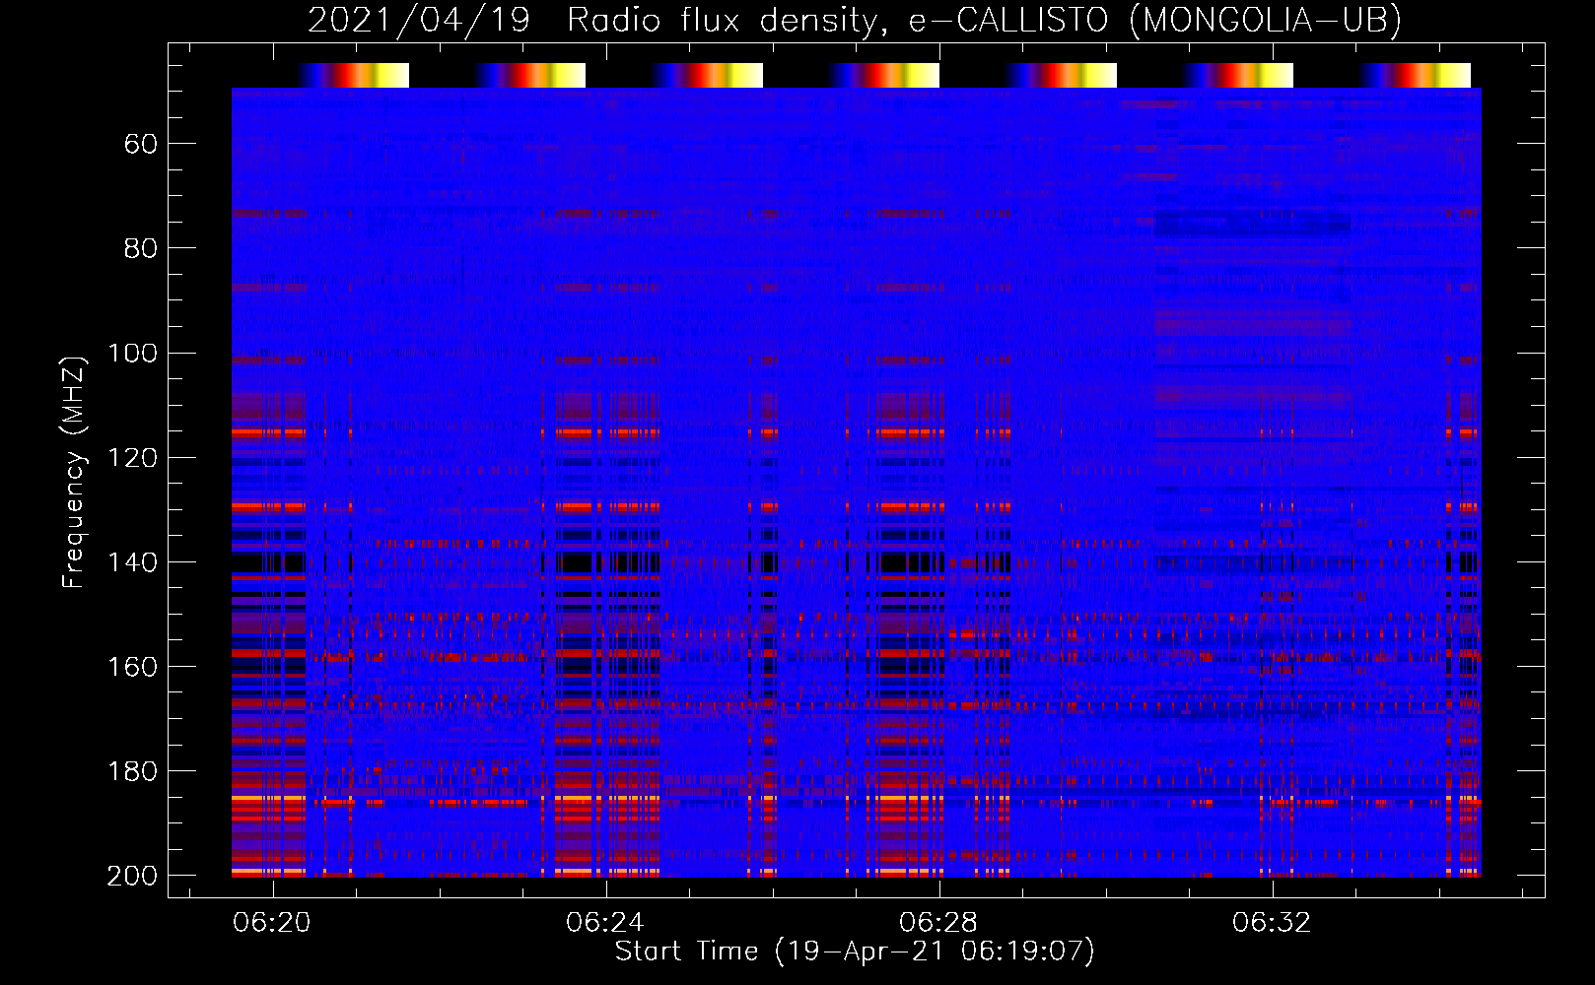Click the 06:20 time tick label

click(272, 922)
